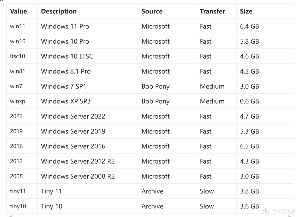Click the Value column header

(18, 11)
